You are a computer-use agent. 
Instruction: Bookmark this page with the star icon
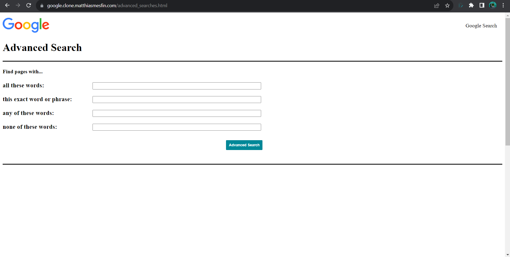click(448, 6)
